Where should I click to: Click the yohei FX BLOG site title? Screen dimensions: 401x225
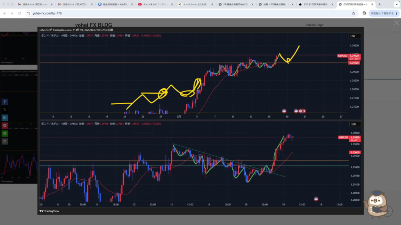[93, 25]
